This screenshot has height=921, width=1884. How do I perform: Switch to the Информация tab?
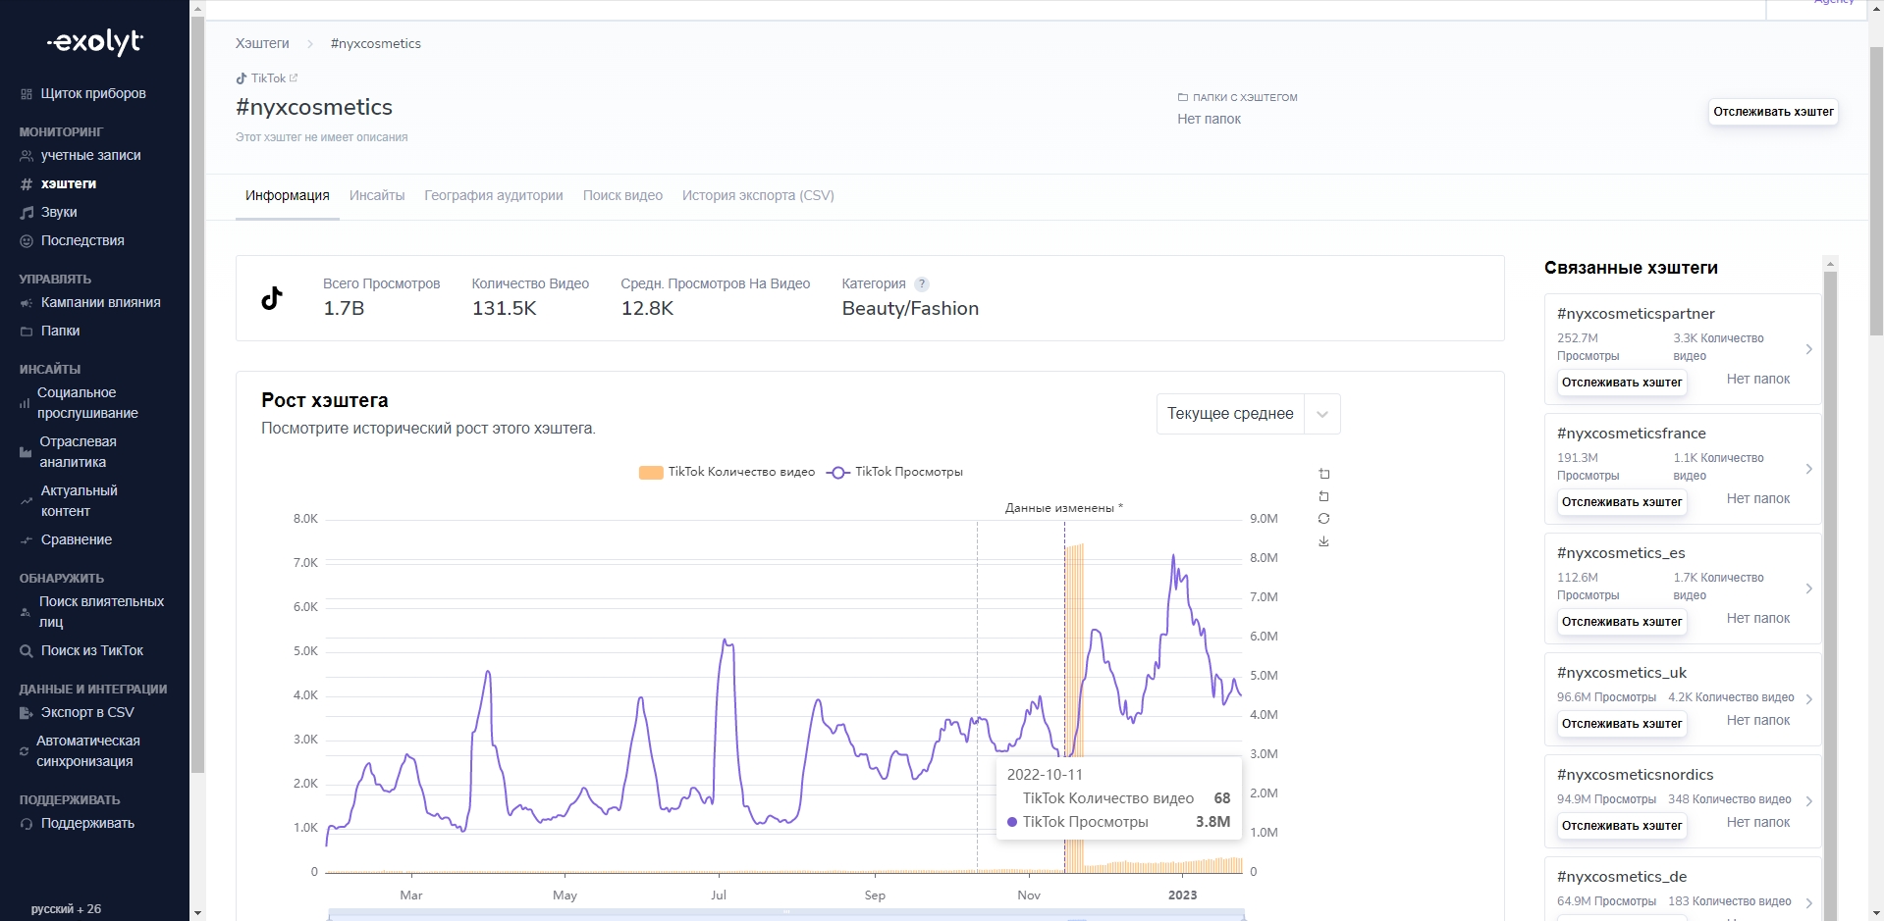288,196
